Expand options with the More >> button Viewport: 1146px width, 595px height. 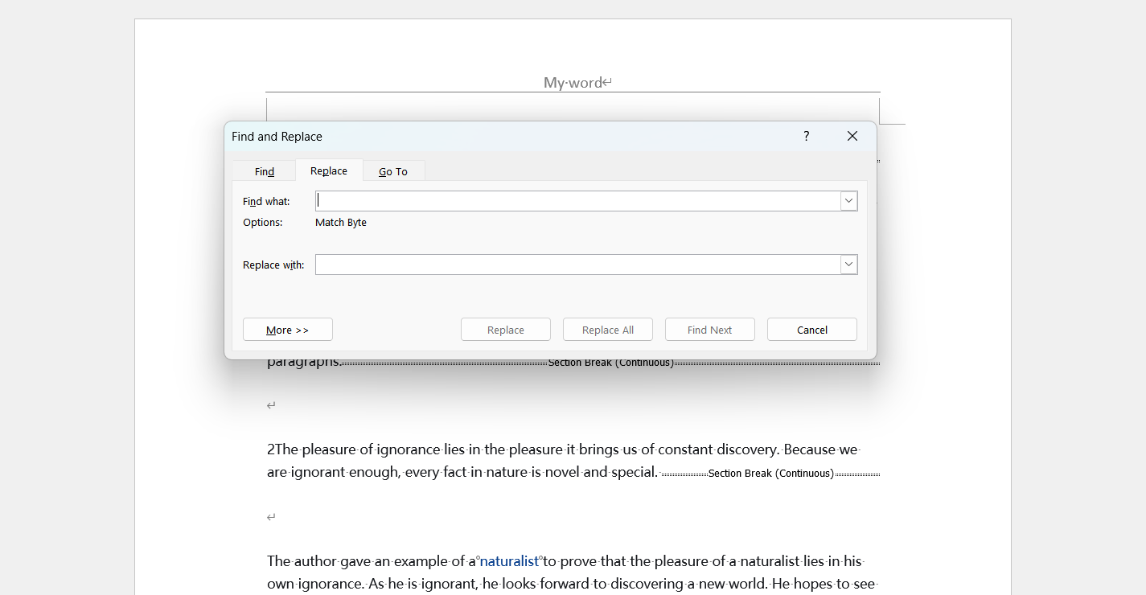[x=287, y=330]
